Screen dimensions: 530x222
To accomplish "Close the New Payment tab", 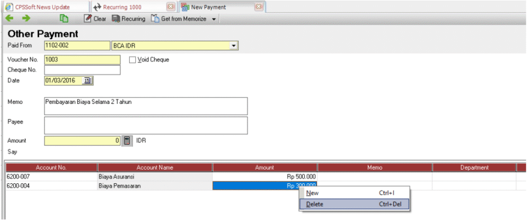I will (258, 7).
